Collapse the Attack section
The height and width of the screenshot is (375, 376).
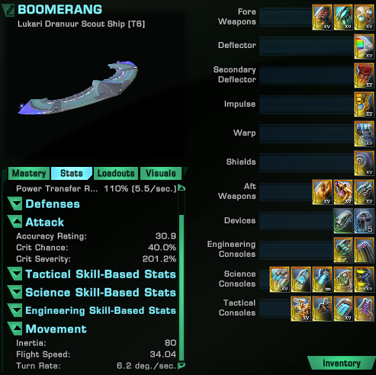[x=16, y=222]
